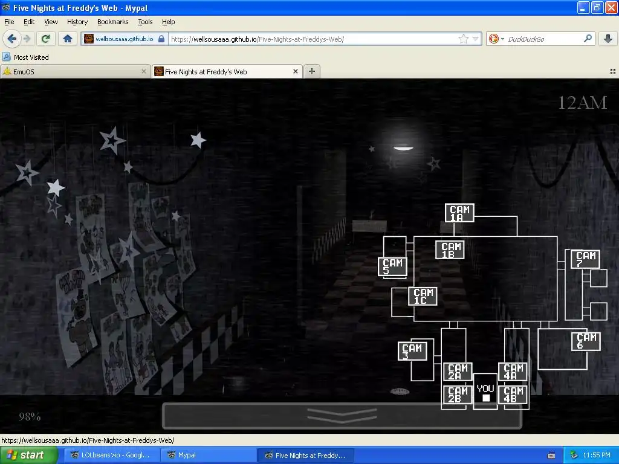Viewport: 619px width, 464px height.
Task: Open the URL history dropdown arrow
Action: 476,39
